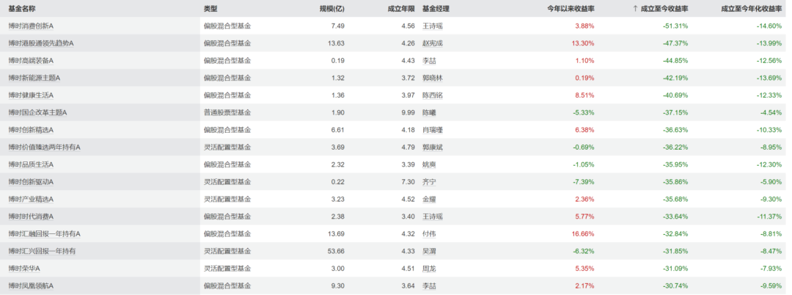Click the since-inception return -37.15%
Image resolution: width=792 pixels, height=295 pixels.
[676, 113]
